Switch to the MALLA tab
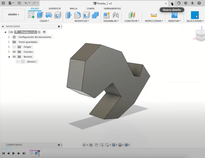Viewport: 205px width, 158px height. [x=73, y=9]
